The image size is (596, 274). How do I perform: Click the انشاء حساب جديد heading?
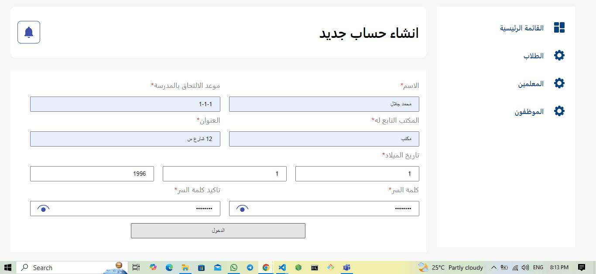[369, 33]
